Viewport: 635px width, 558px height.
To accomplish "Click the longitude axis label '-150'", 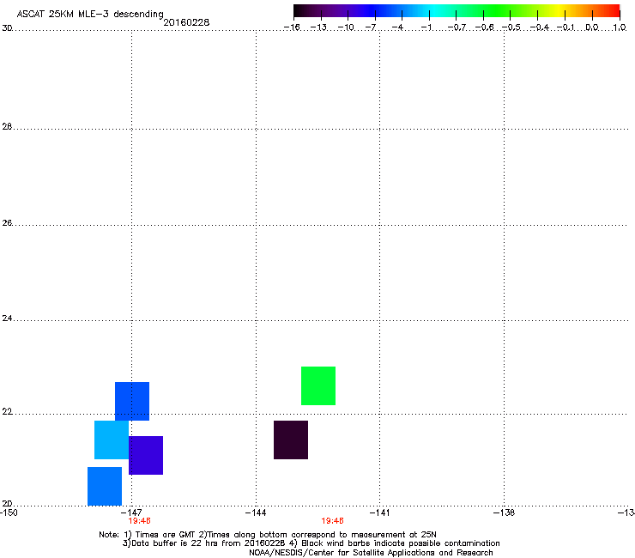I will tap(9, 513).
